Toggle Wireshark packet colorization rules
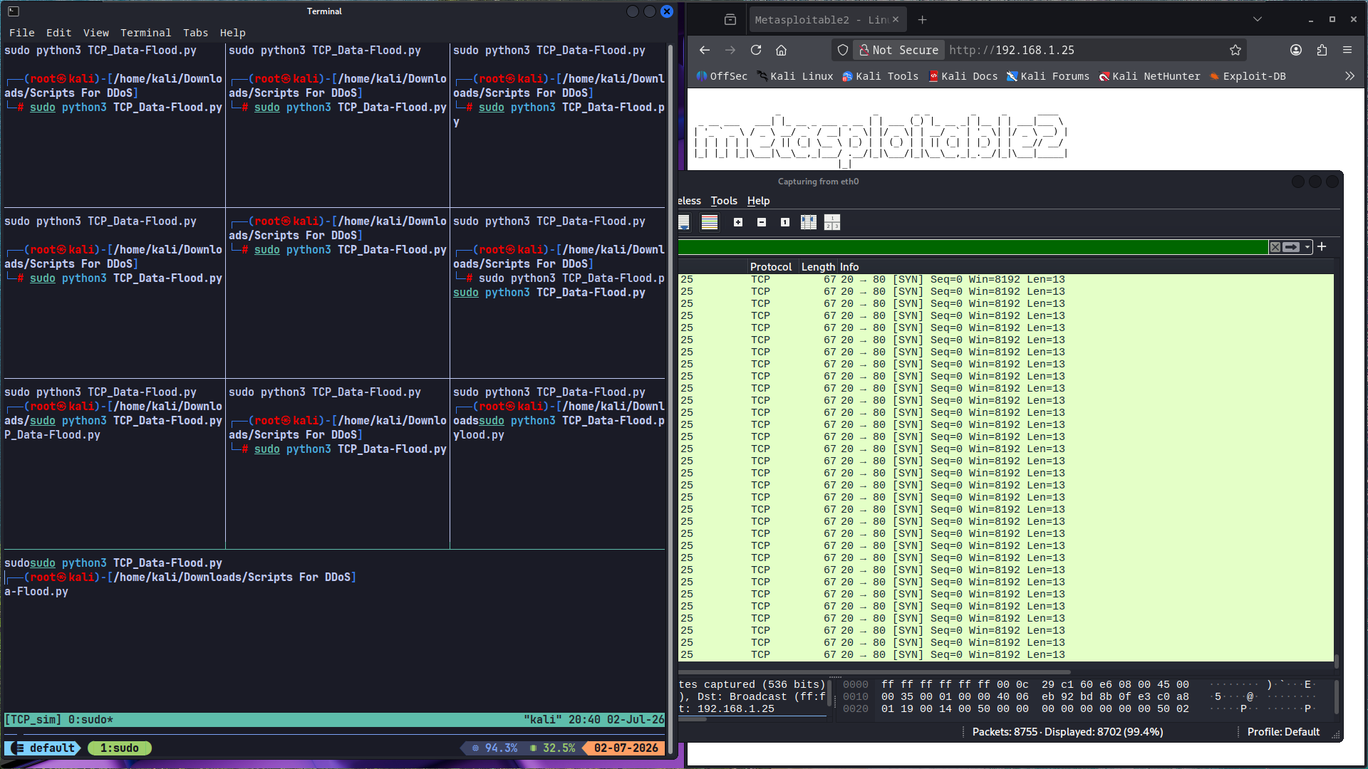1368x769 pixels. tap(710, 222)
